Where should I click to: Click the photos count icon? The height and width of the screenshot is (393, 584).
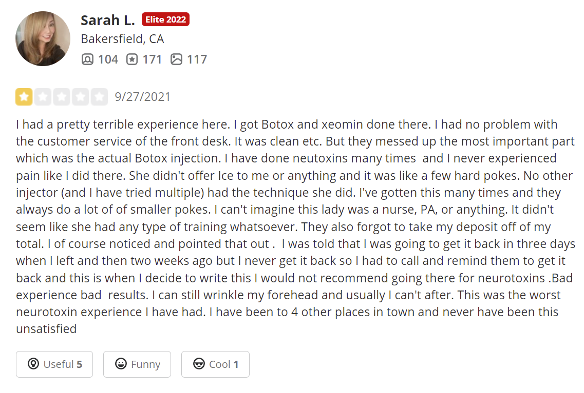click(176, 59)
